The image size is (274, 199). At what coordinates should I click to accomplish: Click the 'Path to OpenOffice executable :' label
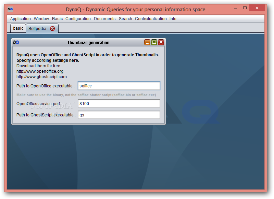[x=46, y=86]
